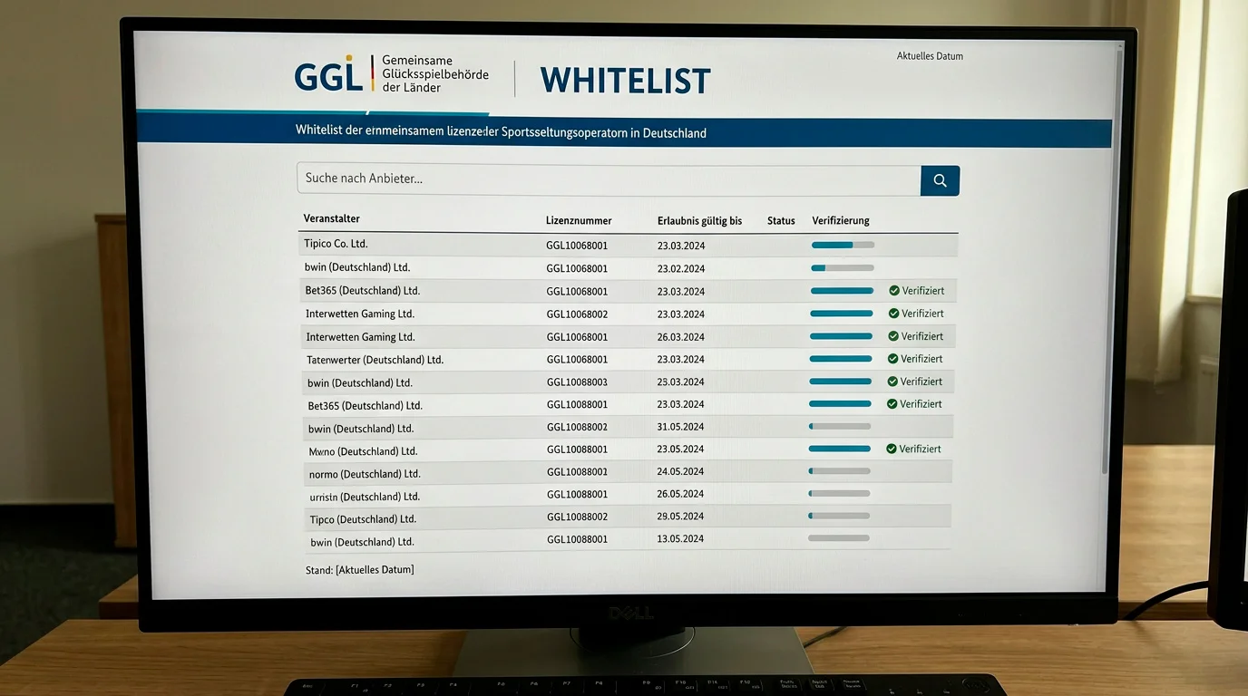Click Verifiziert badge in Tatenwerter row
The image size is (1248, 696).
coord(916,359)
